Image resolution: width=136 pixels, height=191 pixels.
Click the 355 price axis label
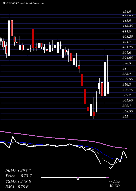coord(125,116)
